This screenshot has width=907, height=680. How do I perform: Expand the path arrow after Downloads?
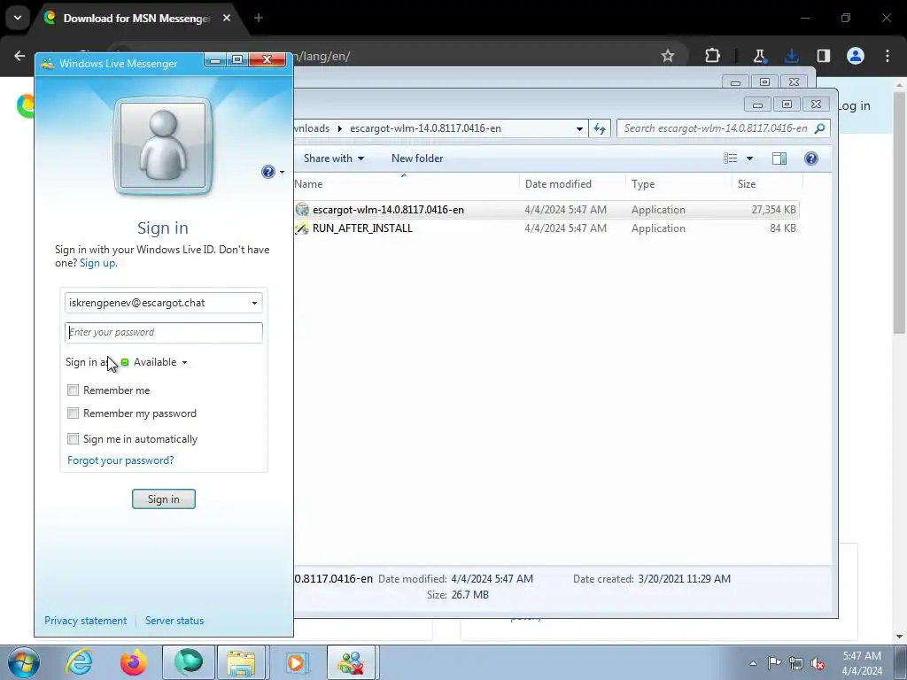[x=339, y=128]
